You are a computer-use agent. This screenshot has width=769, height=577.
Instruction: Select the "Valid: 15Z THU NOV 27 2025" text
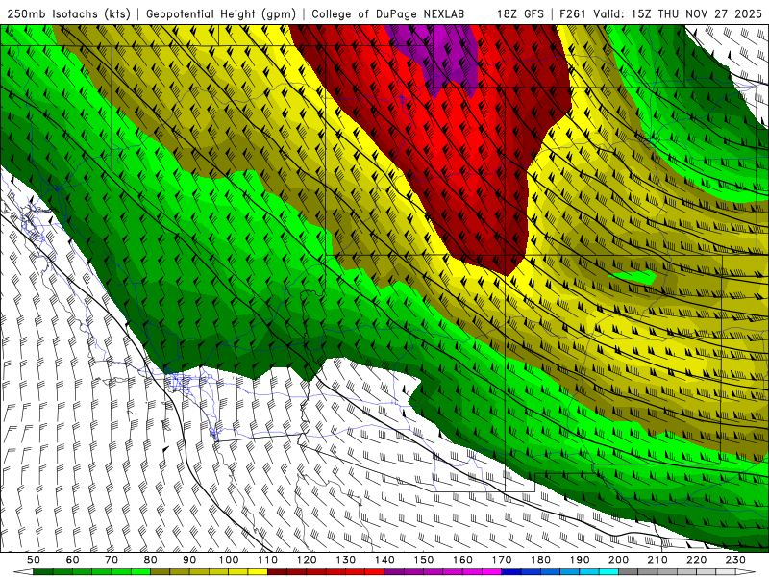click(x=678, y=13)
